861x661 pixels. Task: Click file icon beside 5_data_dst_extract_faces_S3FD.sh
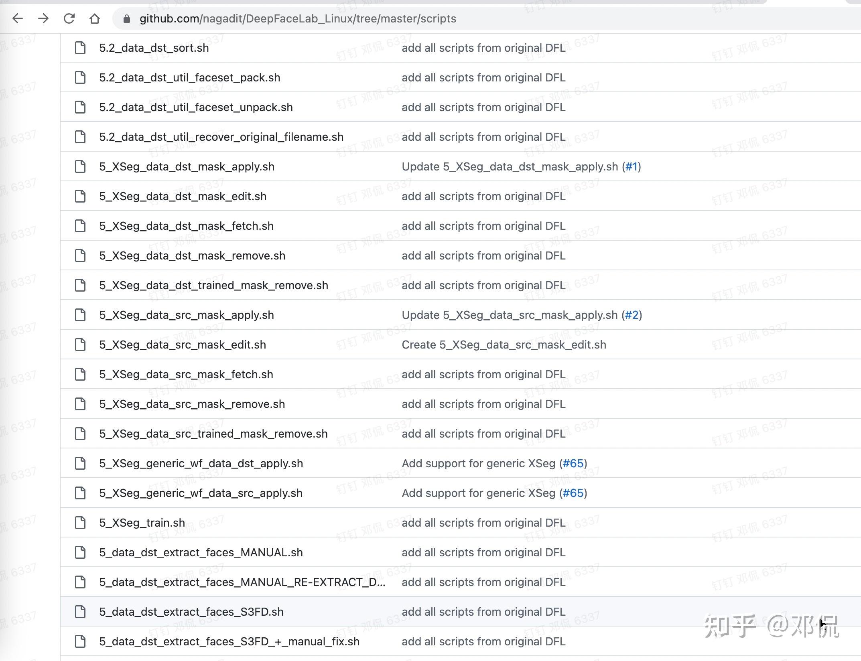pyautogui.click(x=80, y=612)
